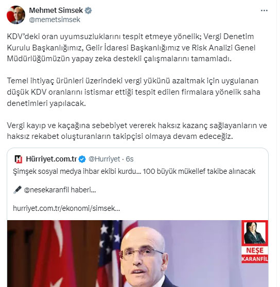This screenshot has width=280, height=287.
Task: Click the Neşe Karanfil columnist badge image
Action: (x=255, y=233)
